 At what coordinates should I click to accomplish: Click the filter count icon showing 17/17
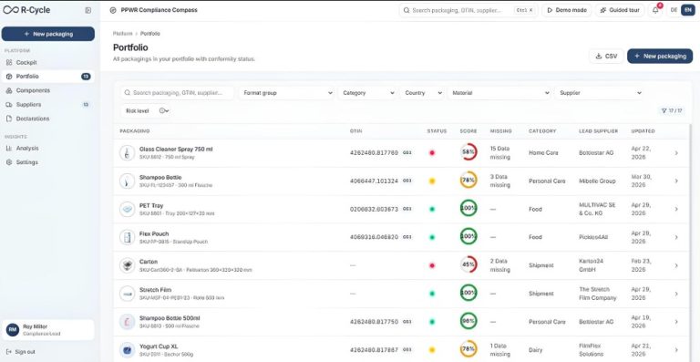pos(672,110)
